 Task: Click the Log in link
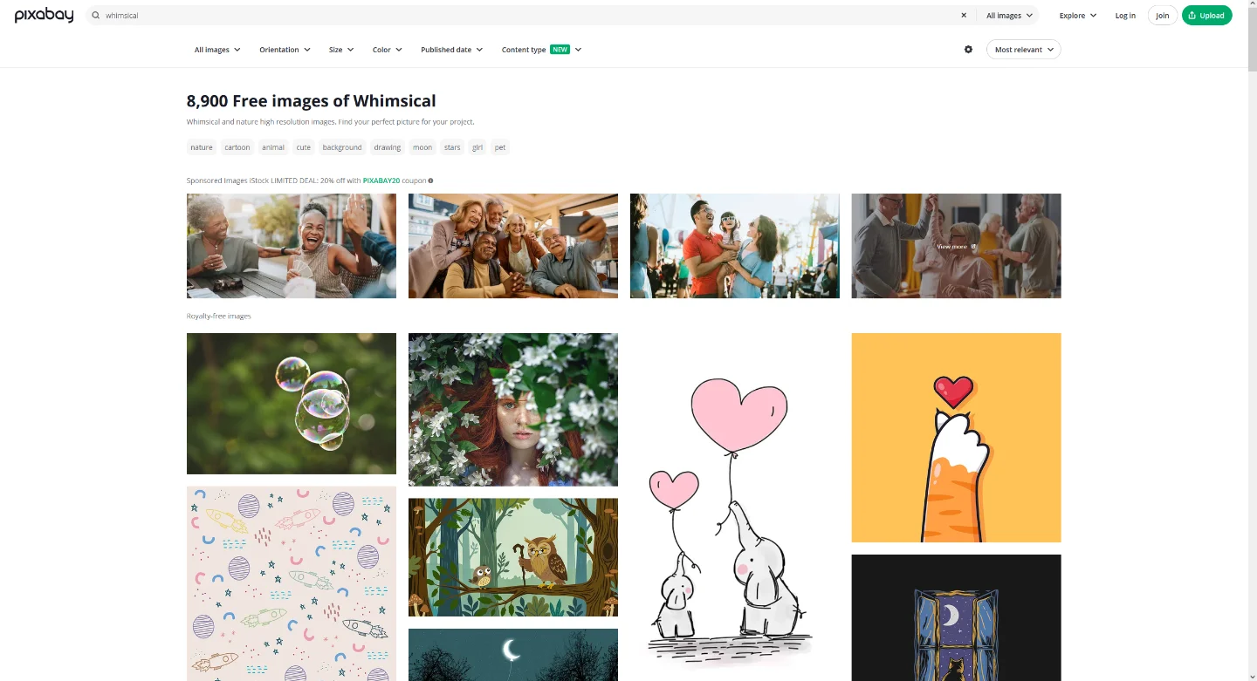pyautogui.click(x=1125, y=16)
